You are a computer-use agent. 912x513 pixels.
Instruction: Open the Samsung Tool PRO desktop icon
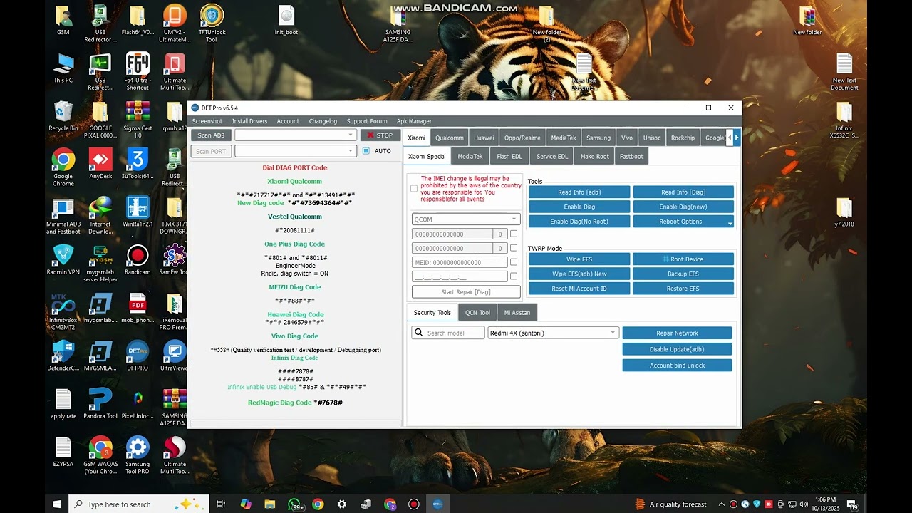(x=138, y=447)
